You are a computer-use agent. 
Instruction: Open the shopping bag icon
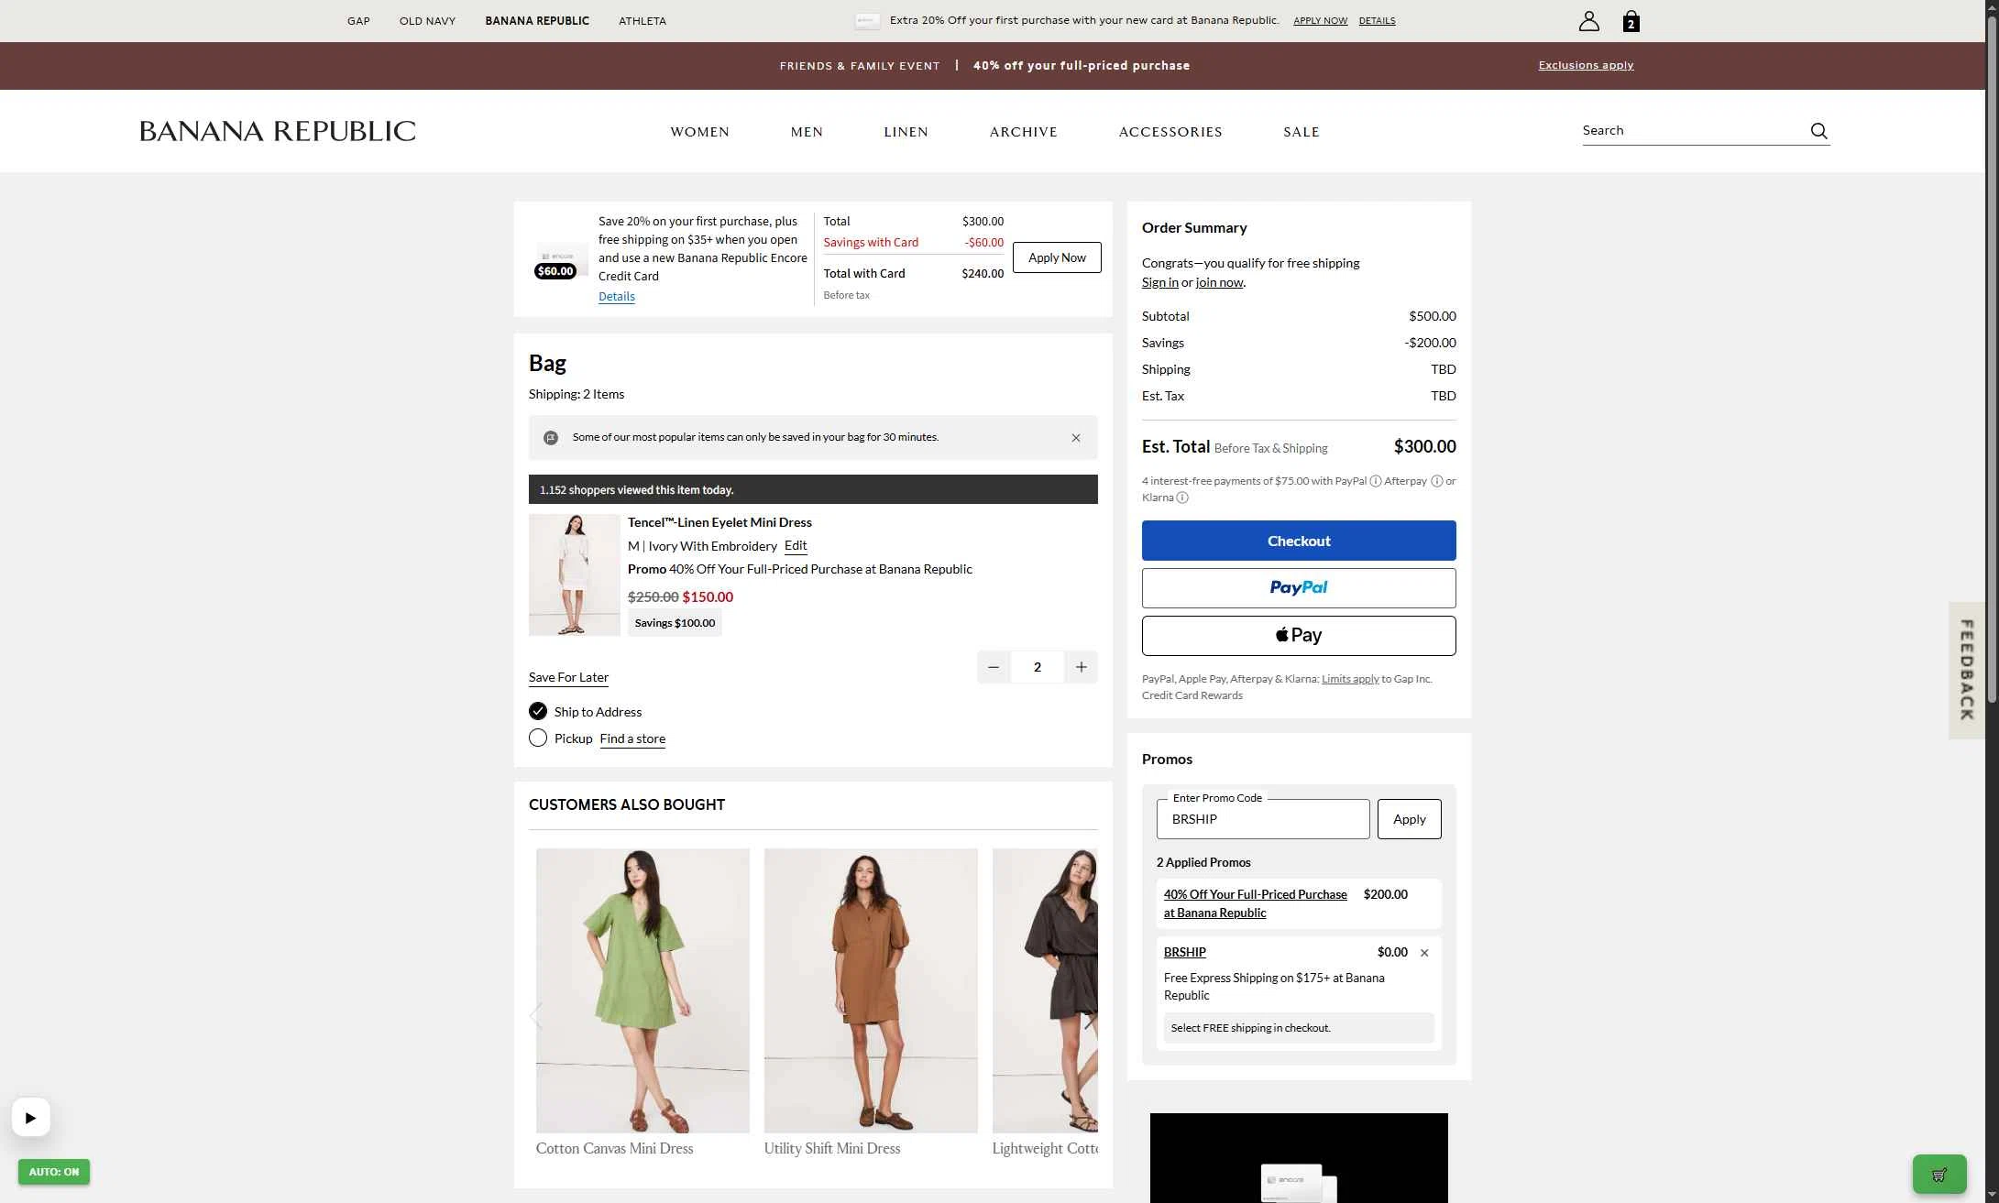coord(1631,21)
